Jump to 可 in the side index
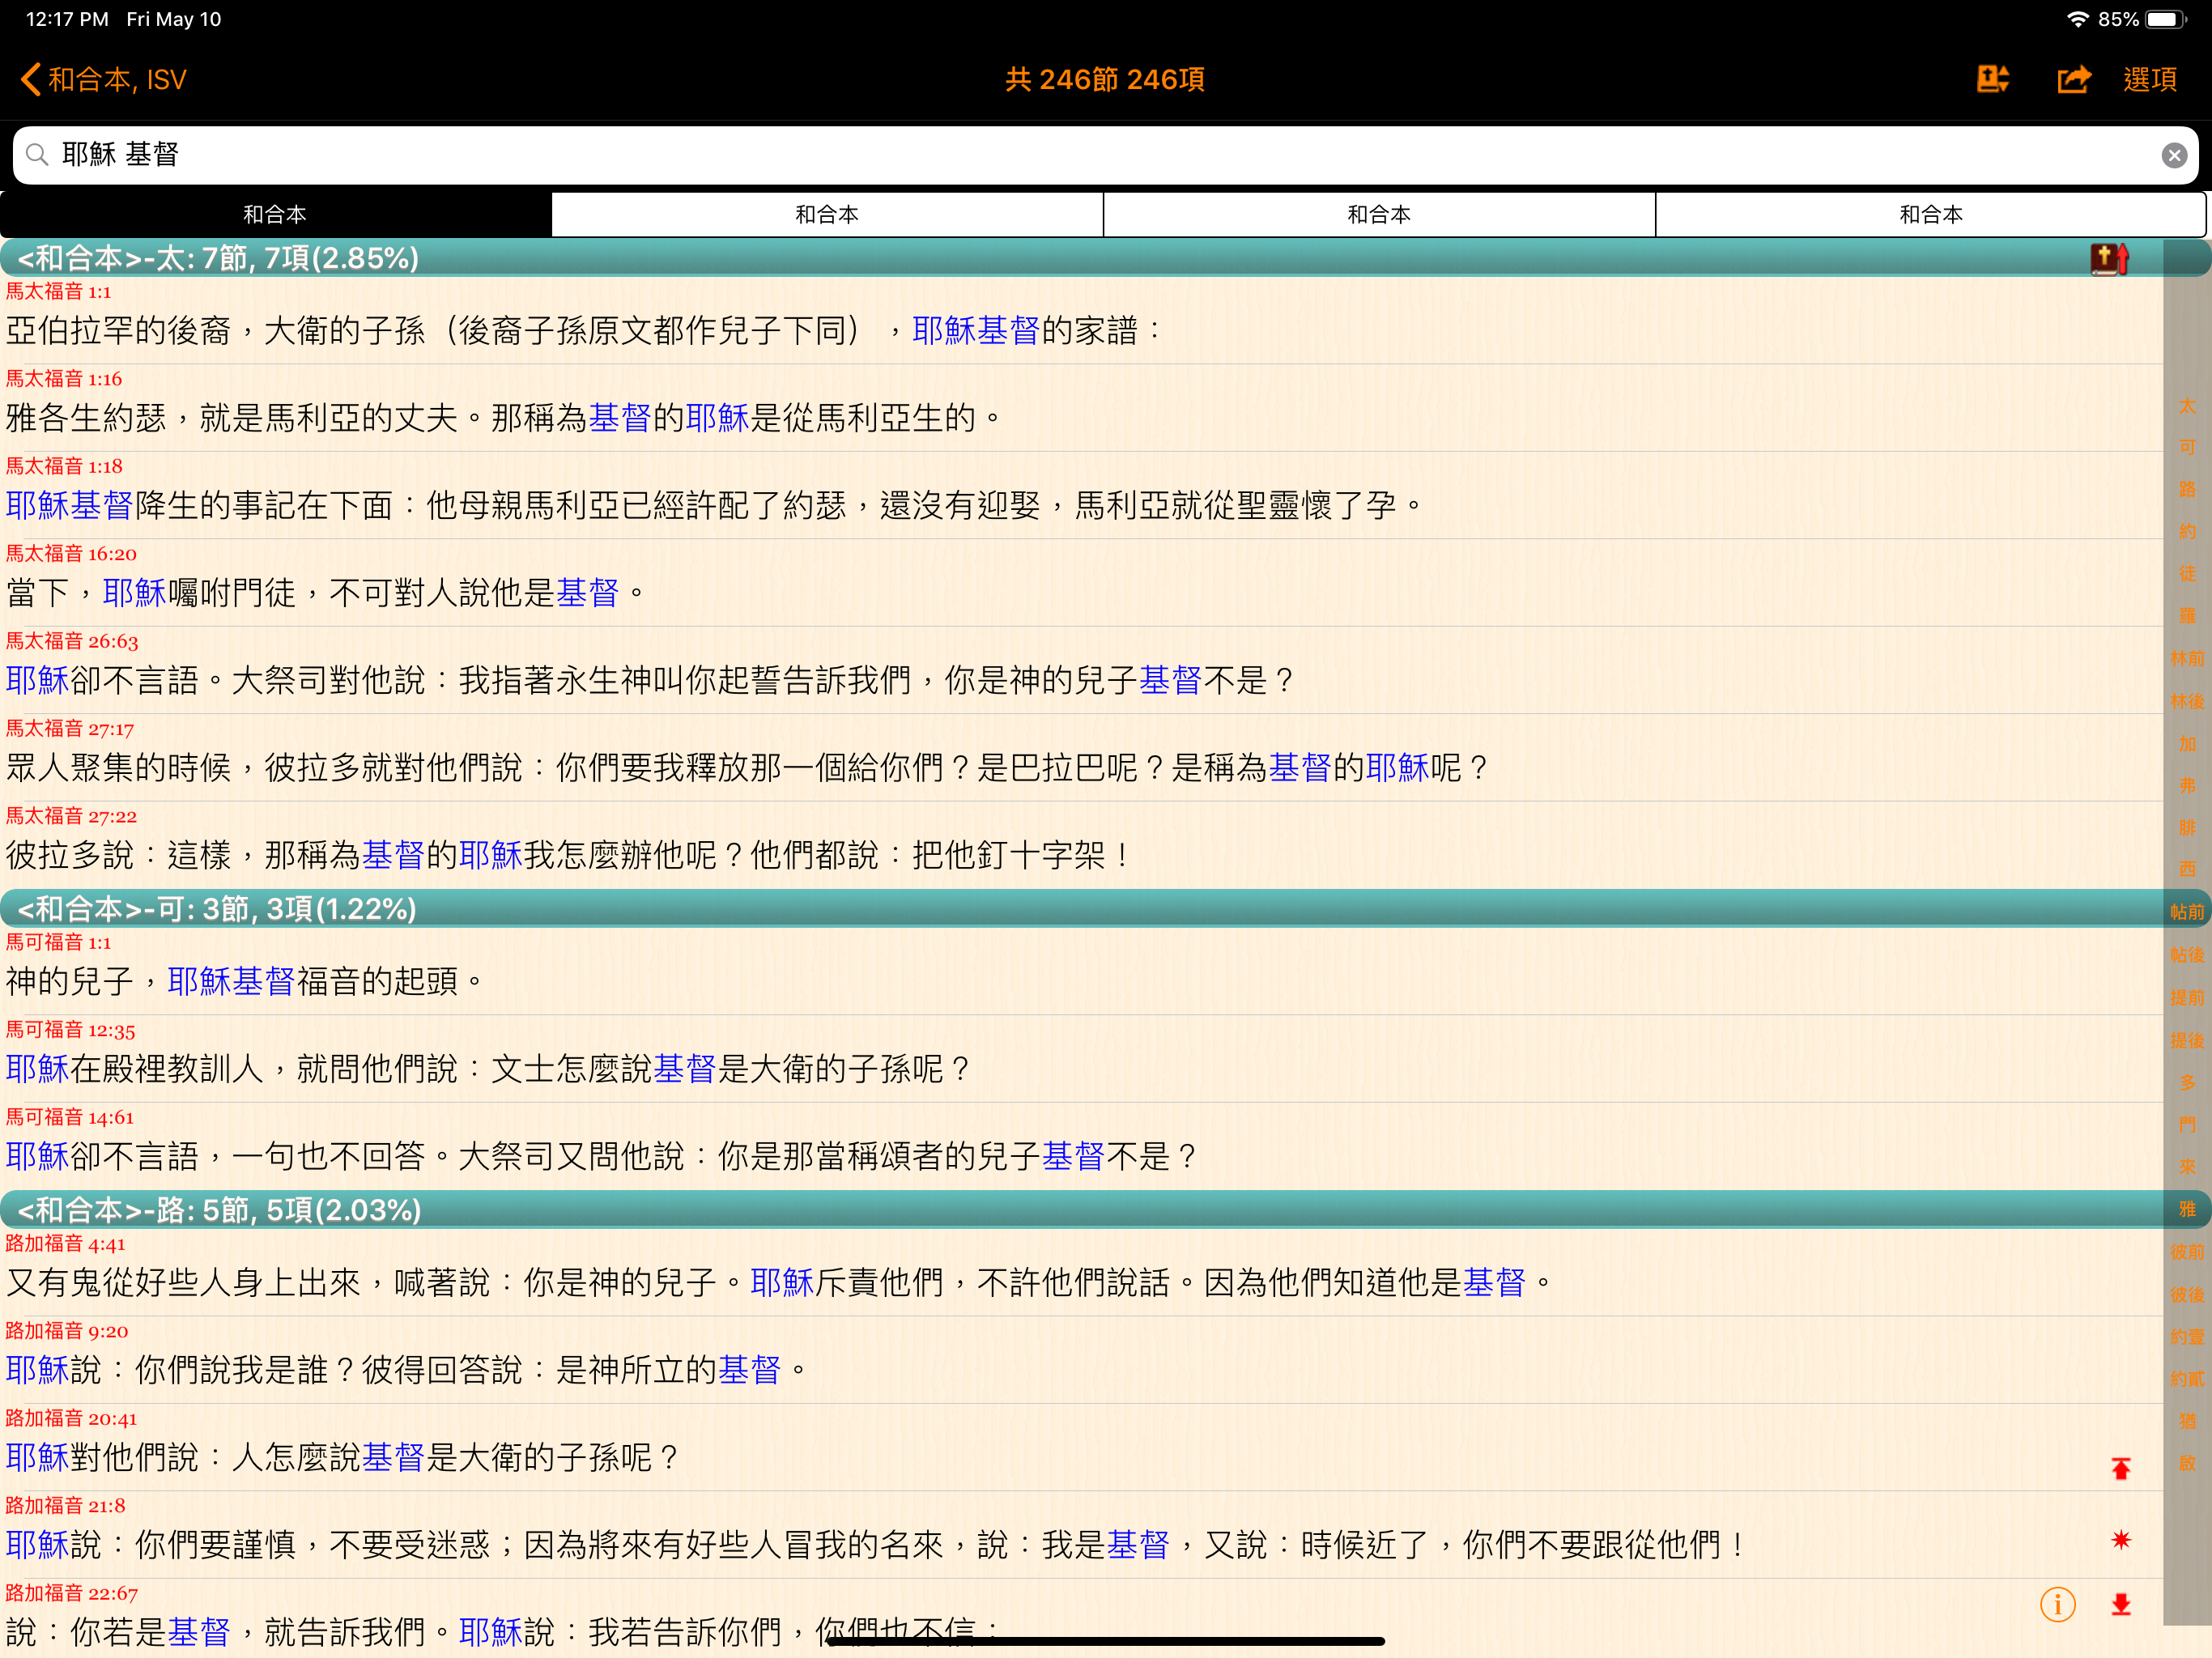Image resolution: width=2212 pixels, height=1658 pixels. 2187,447
